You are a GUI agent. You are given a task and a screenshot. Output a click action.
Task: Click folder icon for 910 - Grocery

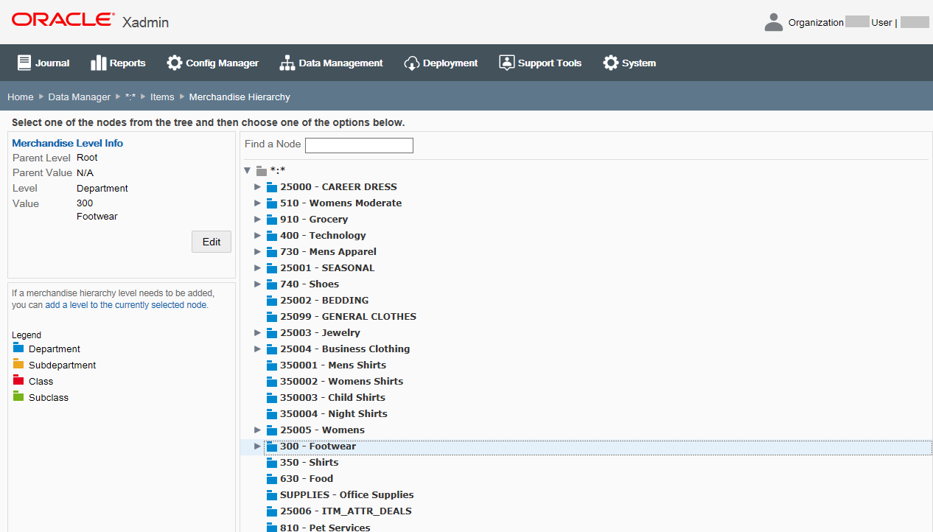coord(271,220)
